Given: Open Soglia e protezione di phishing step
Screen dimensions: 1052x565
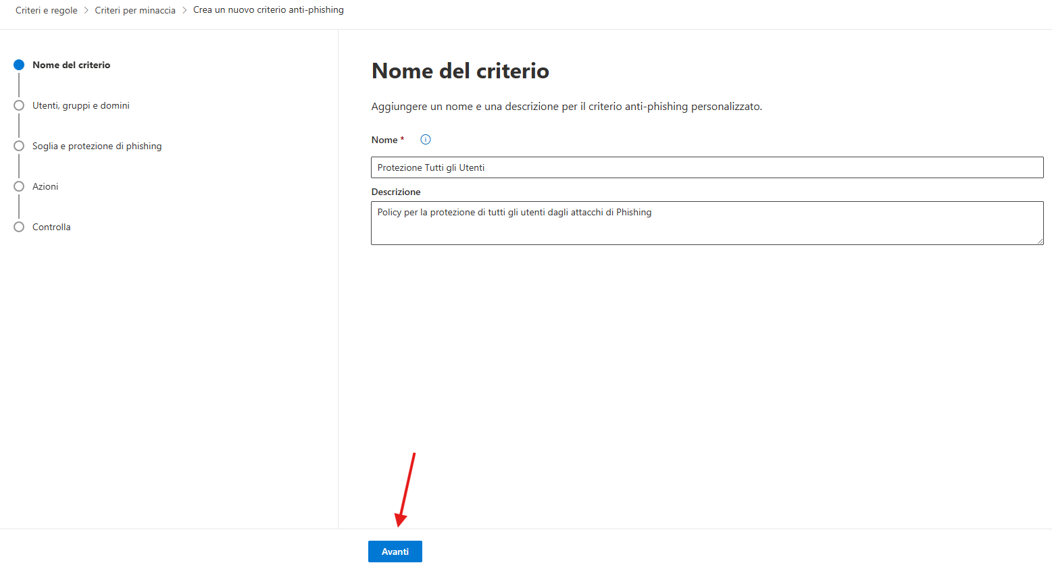Looking at the screenshot, I should [97, 146].
